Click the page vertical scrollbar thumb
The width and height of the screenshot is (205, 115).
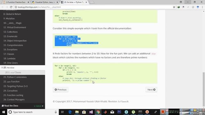coord(204,89)
